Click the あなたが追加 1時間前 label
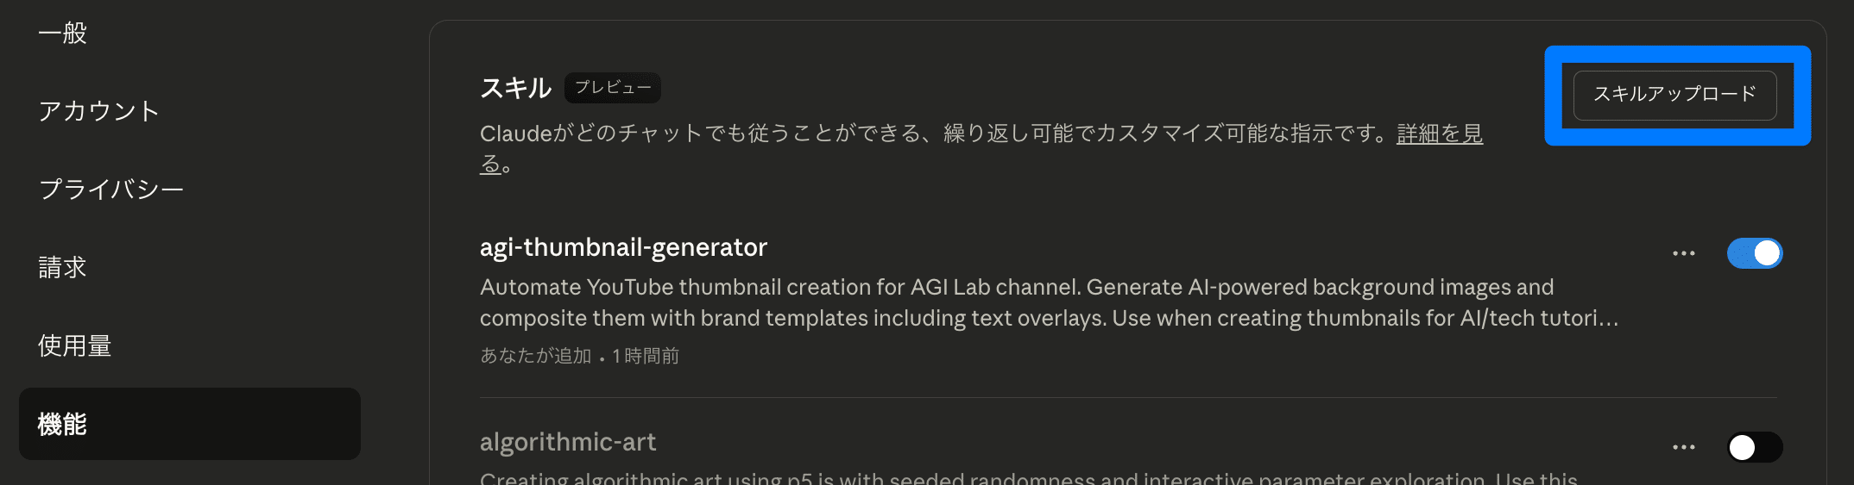 579,356
